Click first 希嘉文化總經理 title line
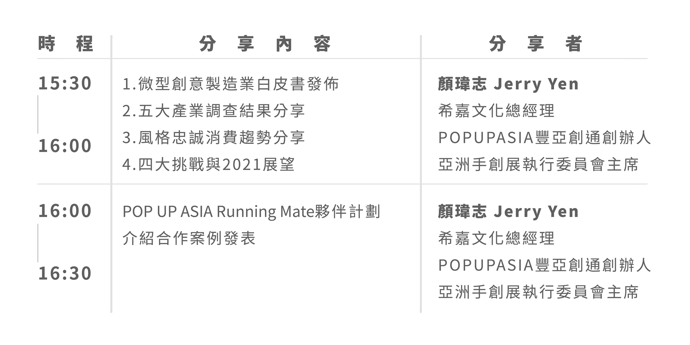690x345 pixels. (496, 111)
